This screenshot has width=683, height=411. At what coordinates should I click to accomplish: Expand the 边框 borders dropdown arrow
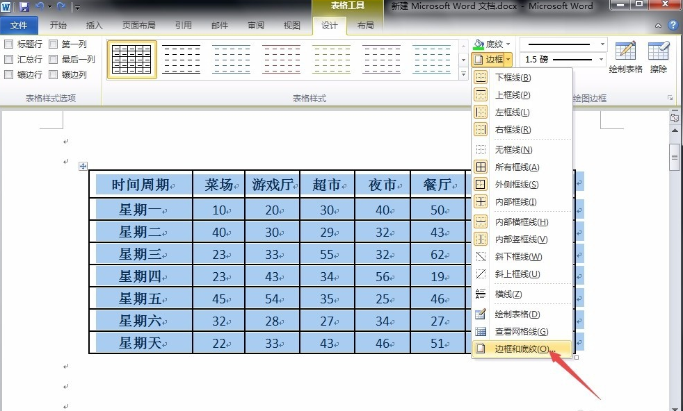[x=508, y=59]
